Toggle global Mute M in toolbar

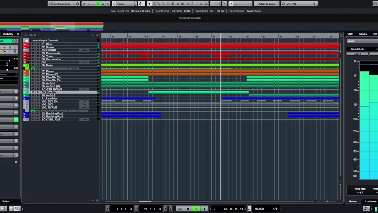[84, 4]
